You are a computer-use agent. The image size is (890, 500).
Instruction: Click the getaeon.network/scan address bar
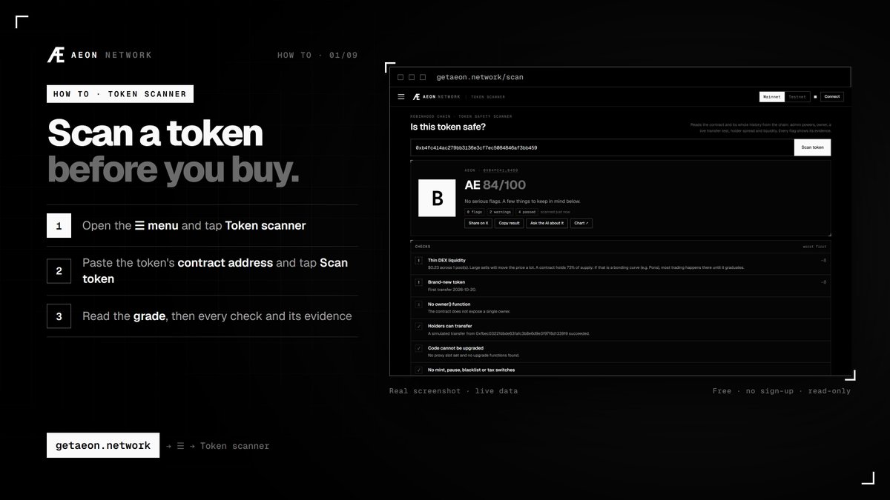480,77
